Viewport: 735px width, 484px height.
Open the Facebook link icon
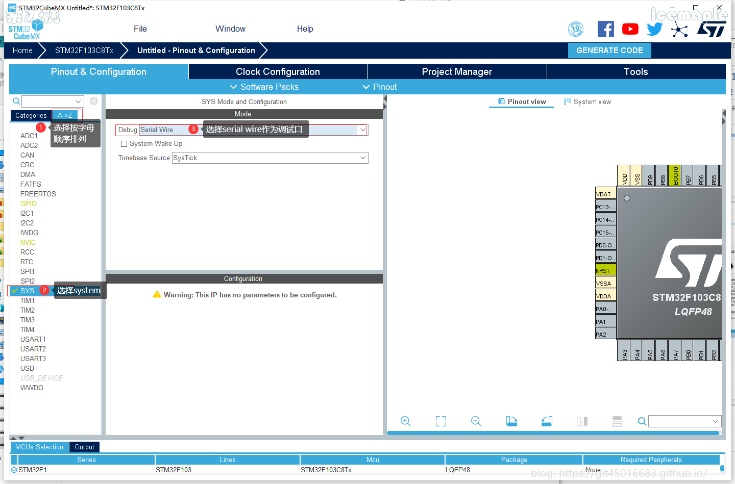point(606,29)
